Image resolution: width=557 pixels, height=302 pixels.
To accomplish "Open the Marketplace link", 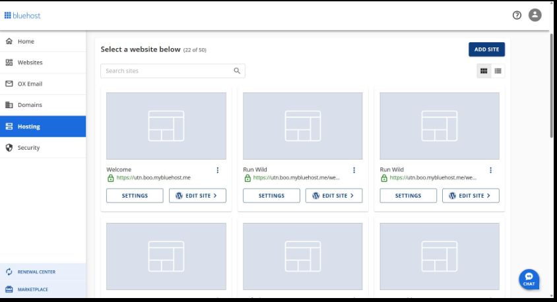I will (43, 289).
